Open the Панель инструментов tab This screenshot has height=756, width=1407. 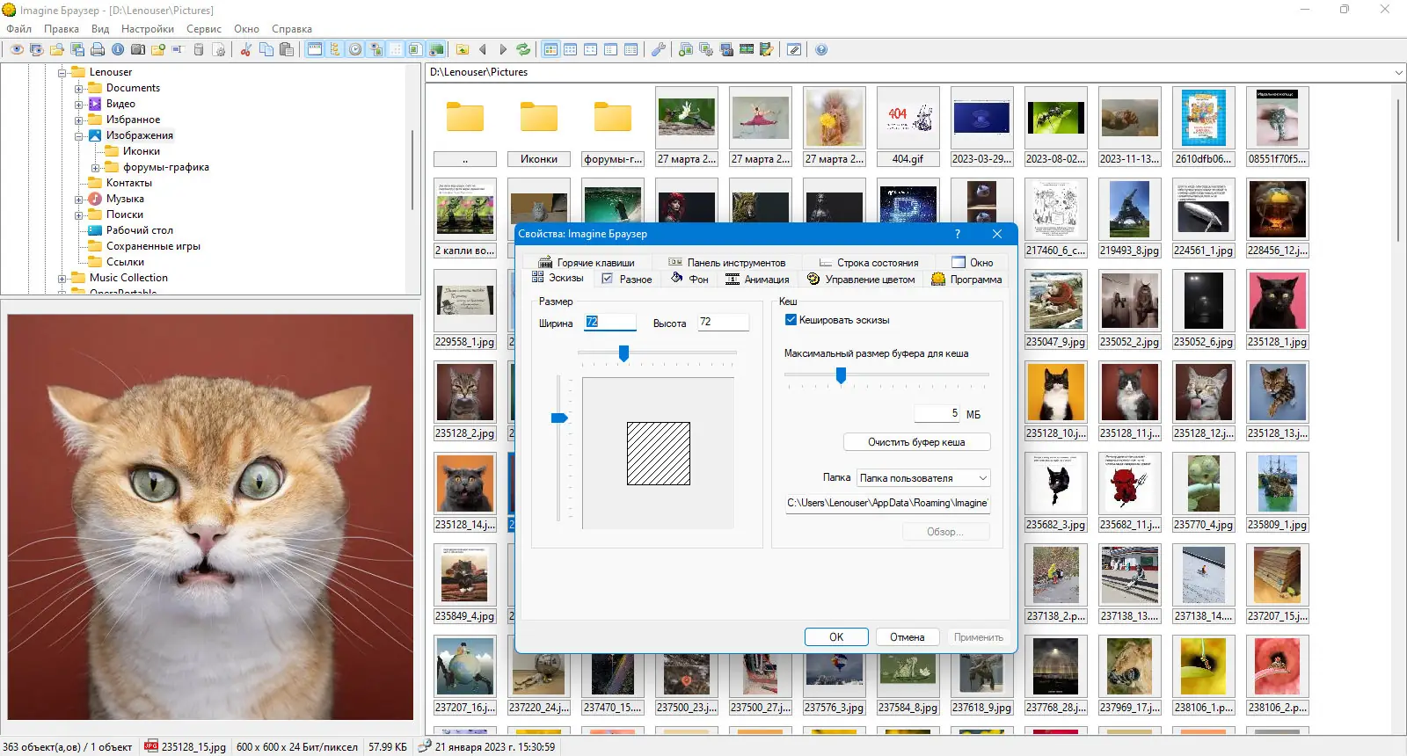(727, 263)
